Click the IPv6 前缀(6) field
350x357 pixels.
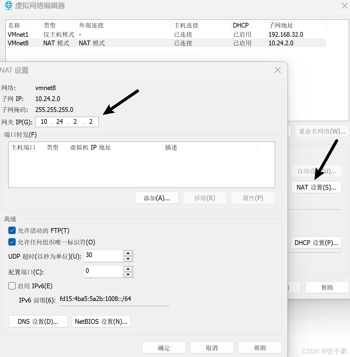click(x=114, y=300)
